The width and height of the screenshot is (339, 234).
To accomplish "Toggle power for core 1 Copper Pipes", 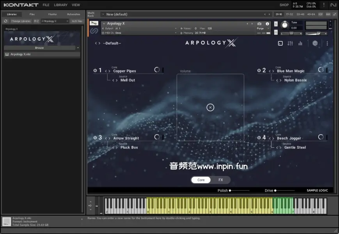I will click(95, 71).
